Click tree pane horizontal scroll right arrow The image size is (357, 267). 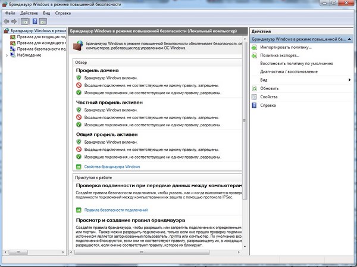pos(63,252)
